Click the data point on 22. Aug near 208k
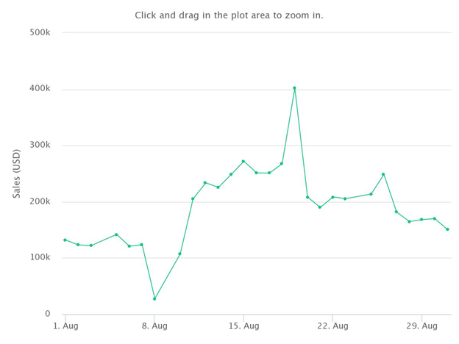 pos(332,197)
